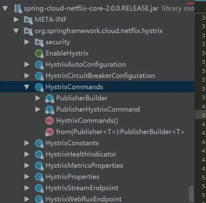
Task: Expand the security package
Action: pyautogui.click(x=27, y=42)
